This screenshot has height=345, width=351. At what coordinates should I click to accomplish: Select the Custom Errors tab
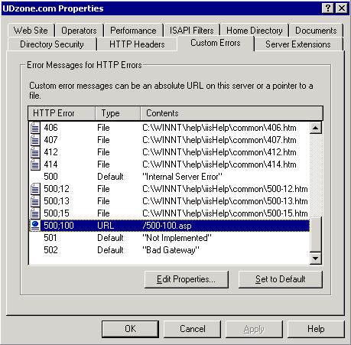point(216,43)
